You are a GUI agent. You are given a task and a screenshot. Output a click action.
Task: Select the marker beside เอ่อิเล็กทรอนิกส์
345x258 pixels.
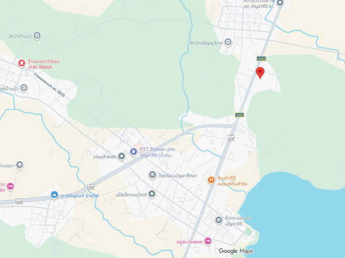coord(152,194)
